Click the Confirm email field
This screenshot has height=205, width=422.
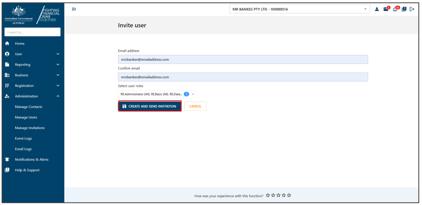coord(243,77)
